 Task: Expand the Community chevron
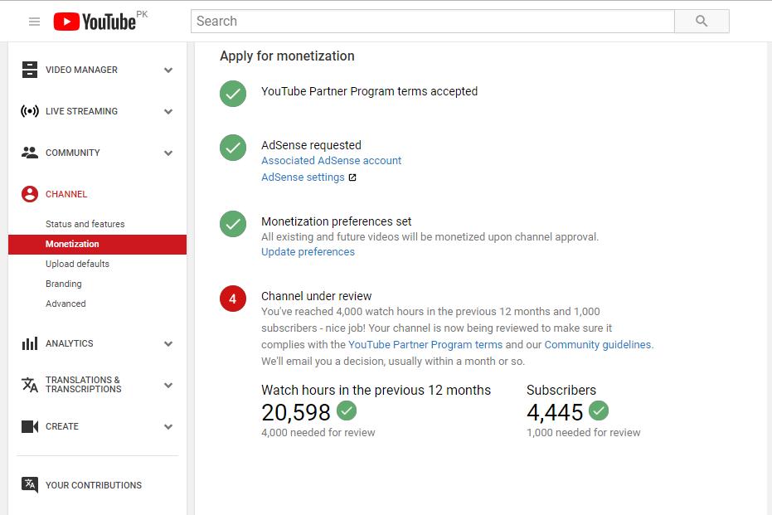[x=168, y=153]
